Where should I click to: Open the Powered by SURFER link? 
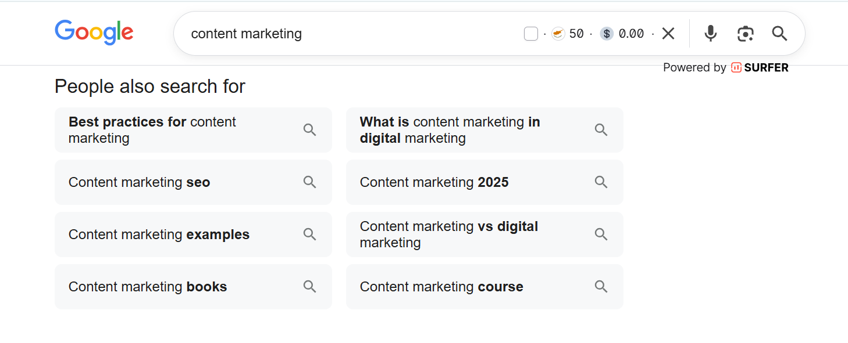(x=725, y=67)
